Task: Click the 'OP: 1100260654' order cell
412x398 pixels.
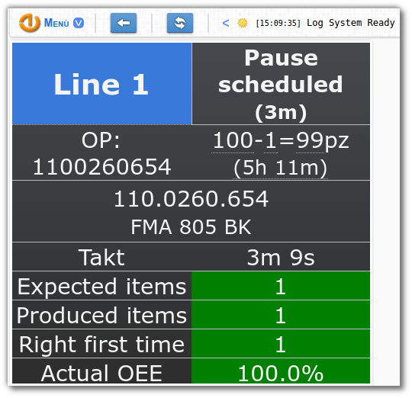Action: (x=102, y=153)
